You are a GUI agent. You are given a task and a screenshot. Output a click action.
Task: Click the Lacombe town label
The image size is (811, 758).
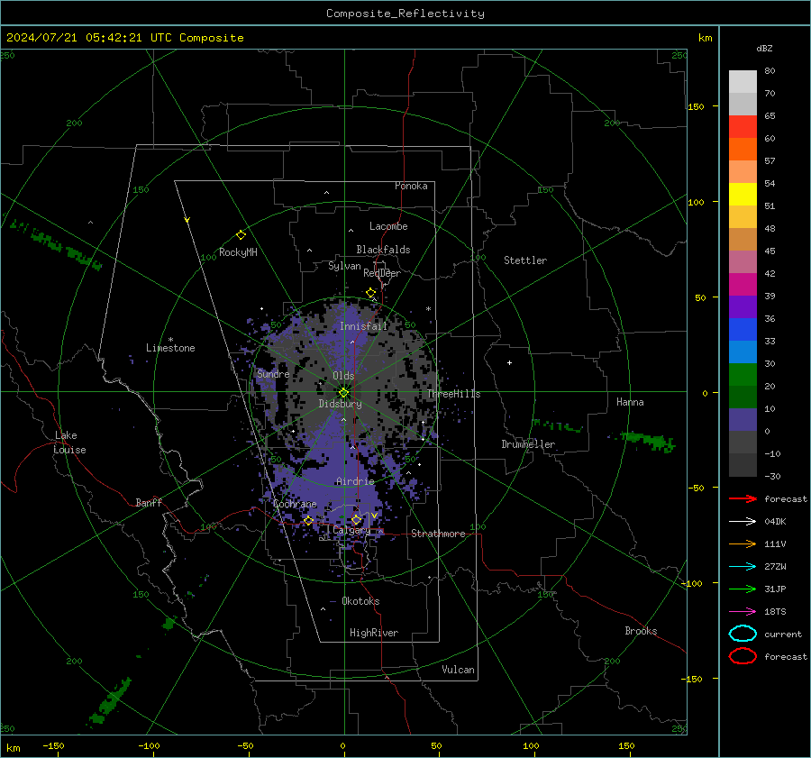click(x=388, y=226)
